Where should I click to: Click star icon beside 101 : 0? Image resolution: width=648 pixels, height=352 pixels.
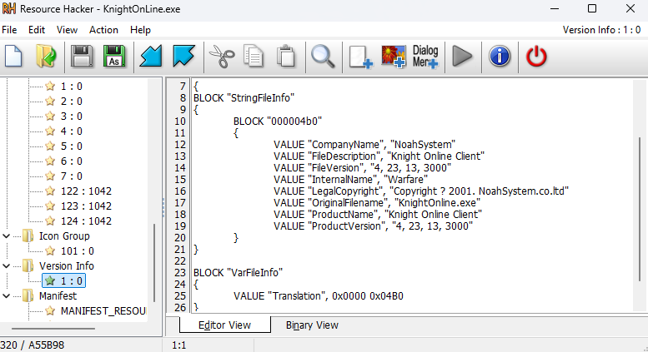pyautogui.click(x=50, y=250)
